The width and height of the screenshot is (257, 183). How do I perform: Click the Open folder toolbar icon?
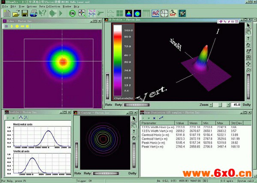[x=16, y=13]
